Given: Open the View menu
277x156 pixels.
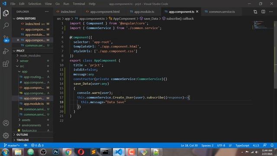Looking at the screenshot, I should (x=48, y=4).
